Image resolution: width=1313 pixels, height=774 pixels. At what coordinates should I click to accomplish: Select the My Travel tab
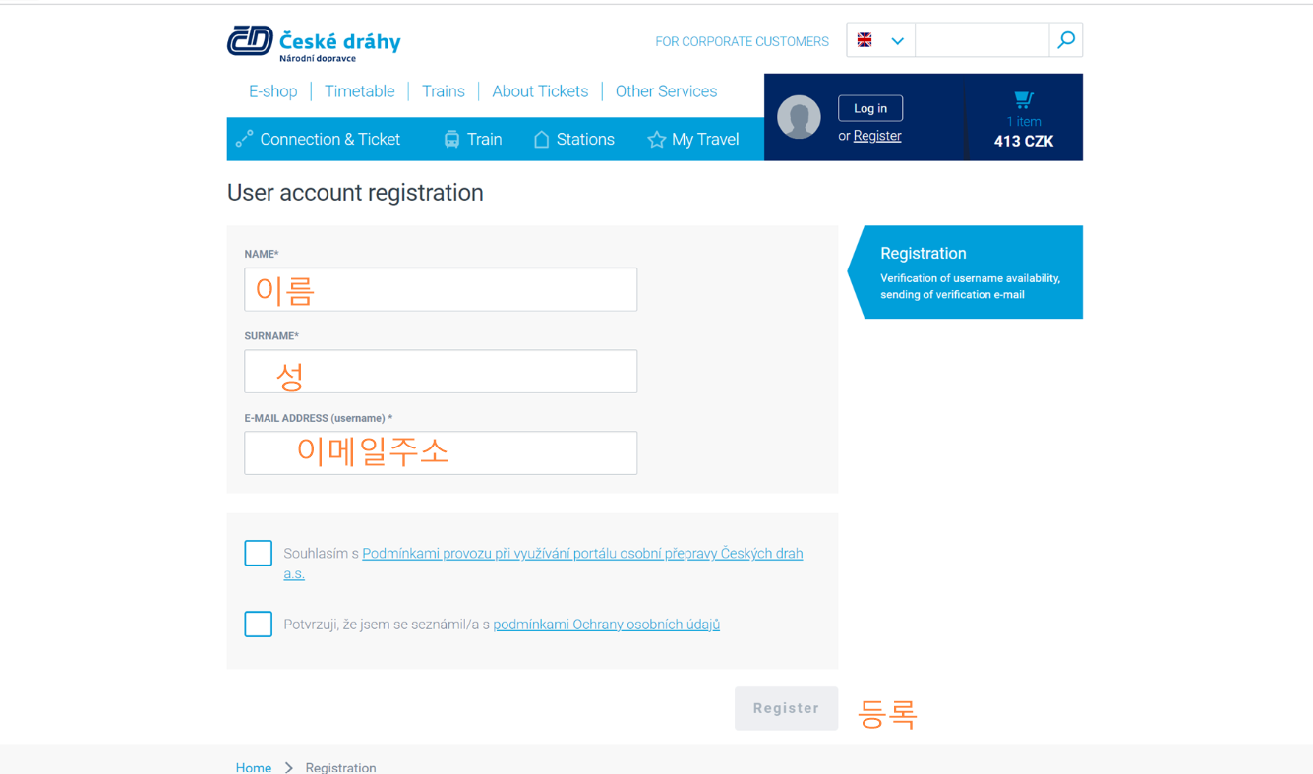point(693,140)
